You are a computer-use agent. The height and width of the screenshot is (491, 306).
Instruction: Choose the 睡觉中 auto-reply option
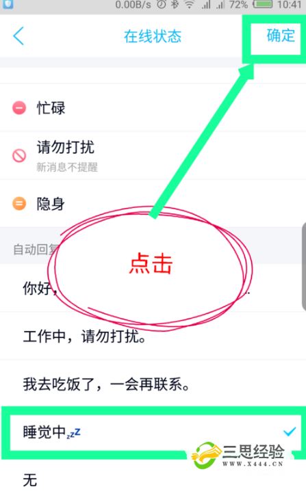click(153, 432)
